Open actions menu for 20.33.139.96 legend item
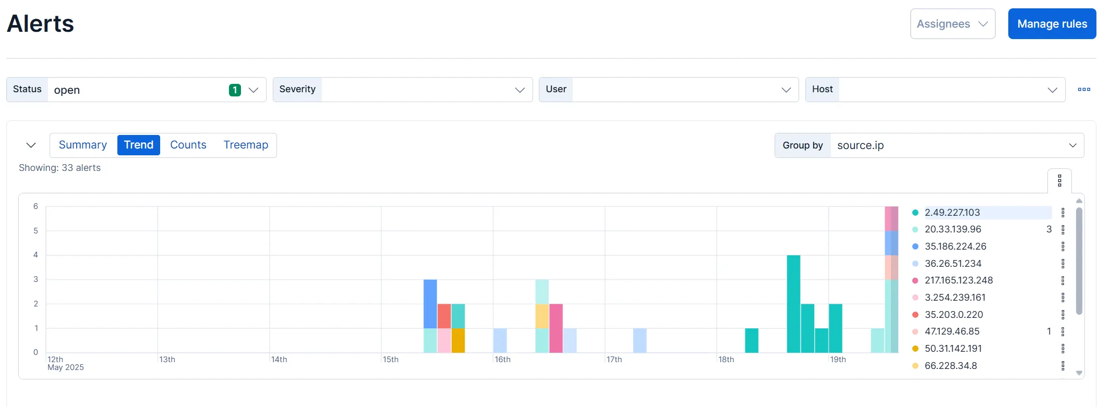 (1063, 229)
